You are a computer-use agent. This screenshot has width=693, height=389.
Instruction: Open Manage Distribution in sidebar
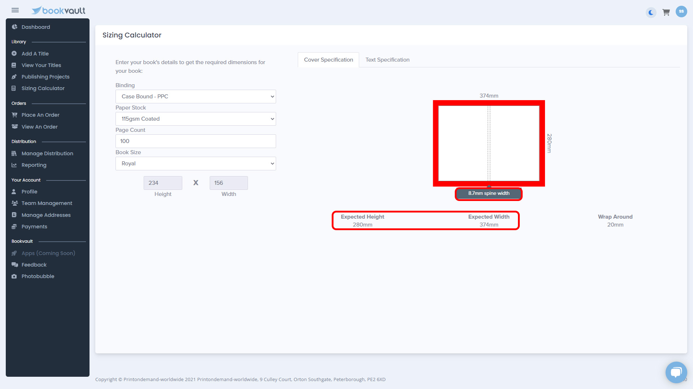48,153
